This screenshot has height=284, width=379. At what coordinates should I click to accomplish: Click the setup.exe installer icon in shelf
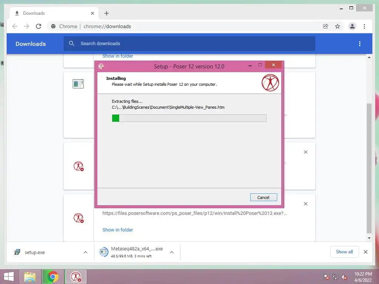coord(17,252)
